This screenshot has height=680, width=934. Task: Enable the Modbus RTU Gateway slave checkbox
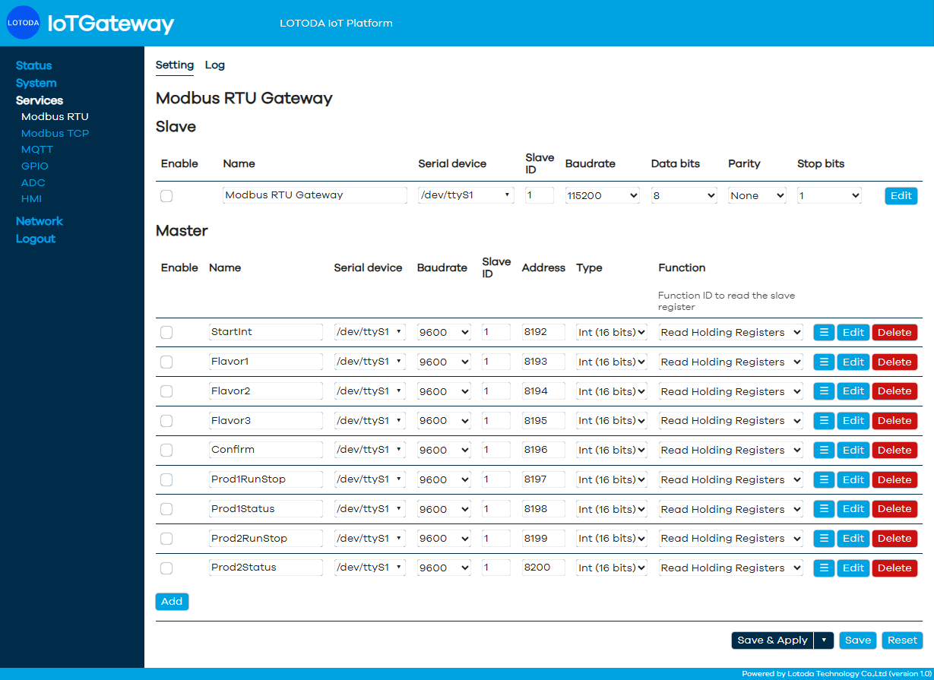pos(166,196)
